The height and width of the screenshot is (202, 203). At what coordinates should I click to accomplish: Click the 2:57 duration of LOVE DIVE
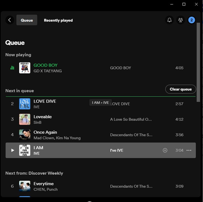[179, 104]
